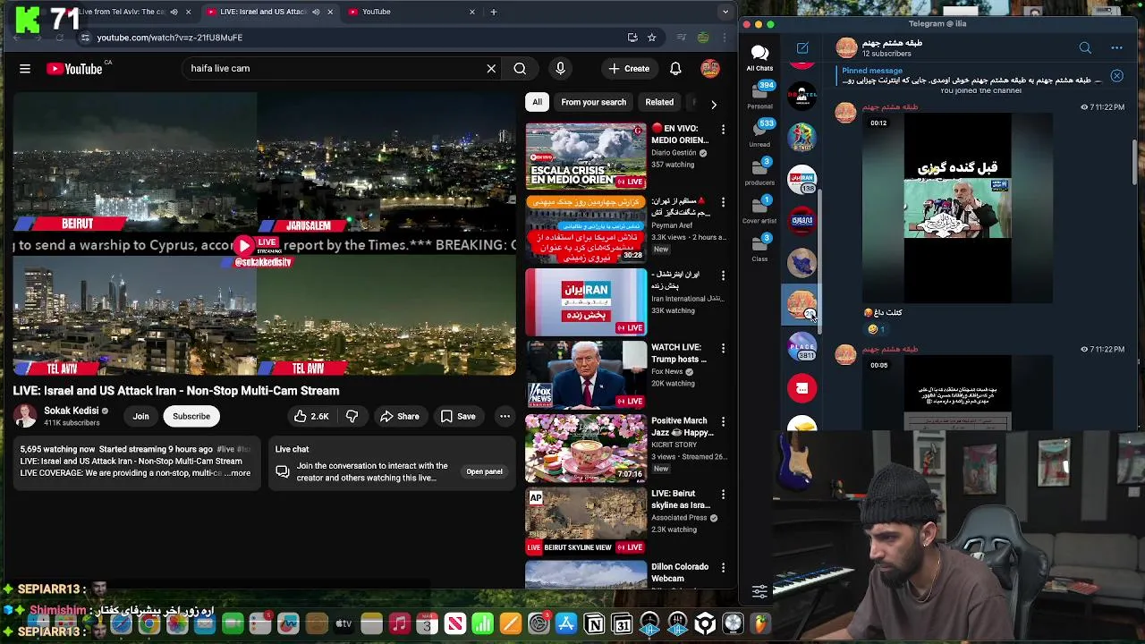Open the Iran International live thumbnail
Viewport: 1145px width, 644px height.
[x=586, y=301]
